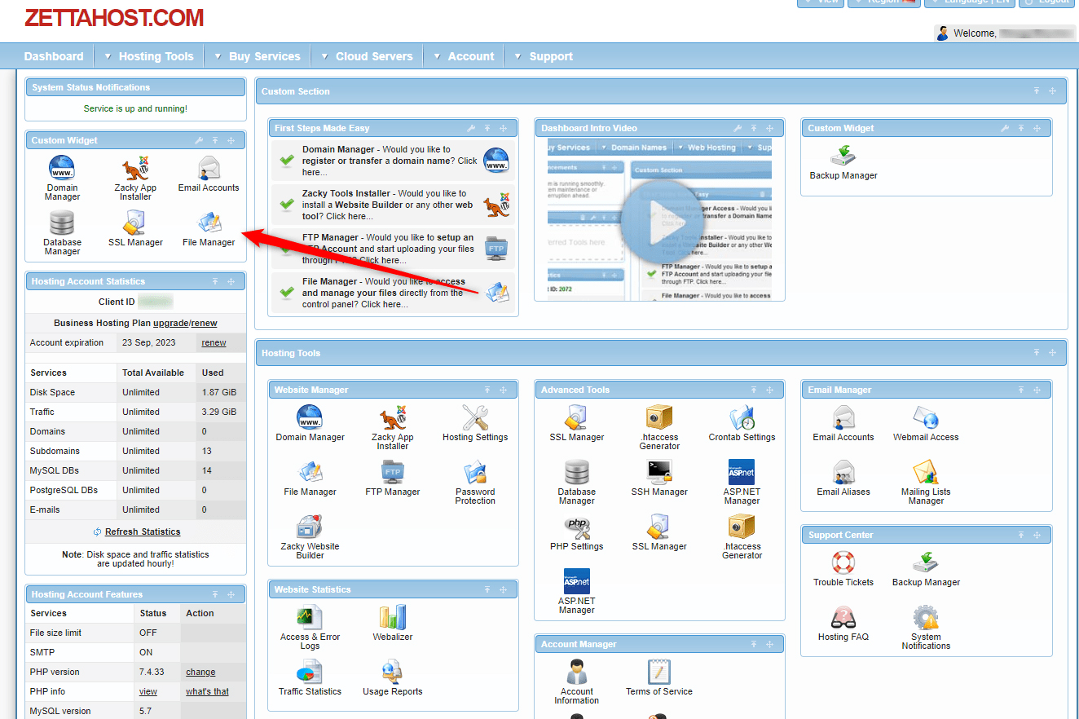The height and width of the screenshot is (719, 1079).
Task: Click the move handle on the Email Manager panel
Action: [x=1037, y=390]
